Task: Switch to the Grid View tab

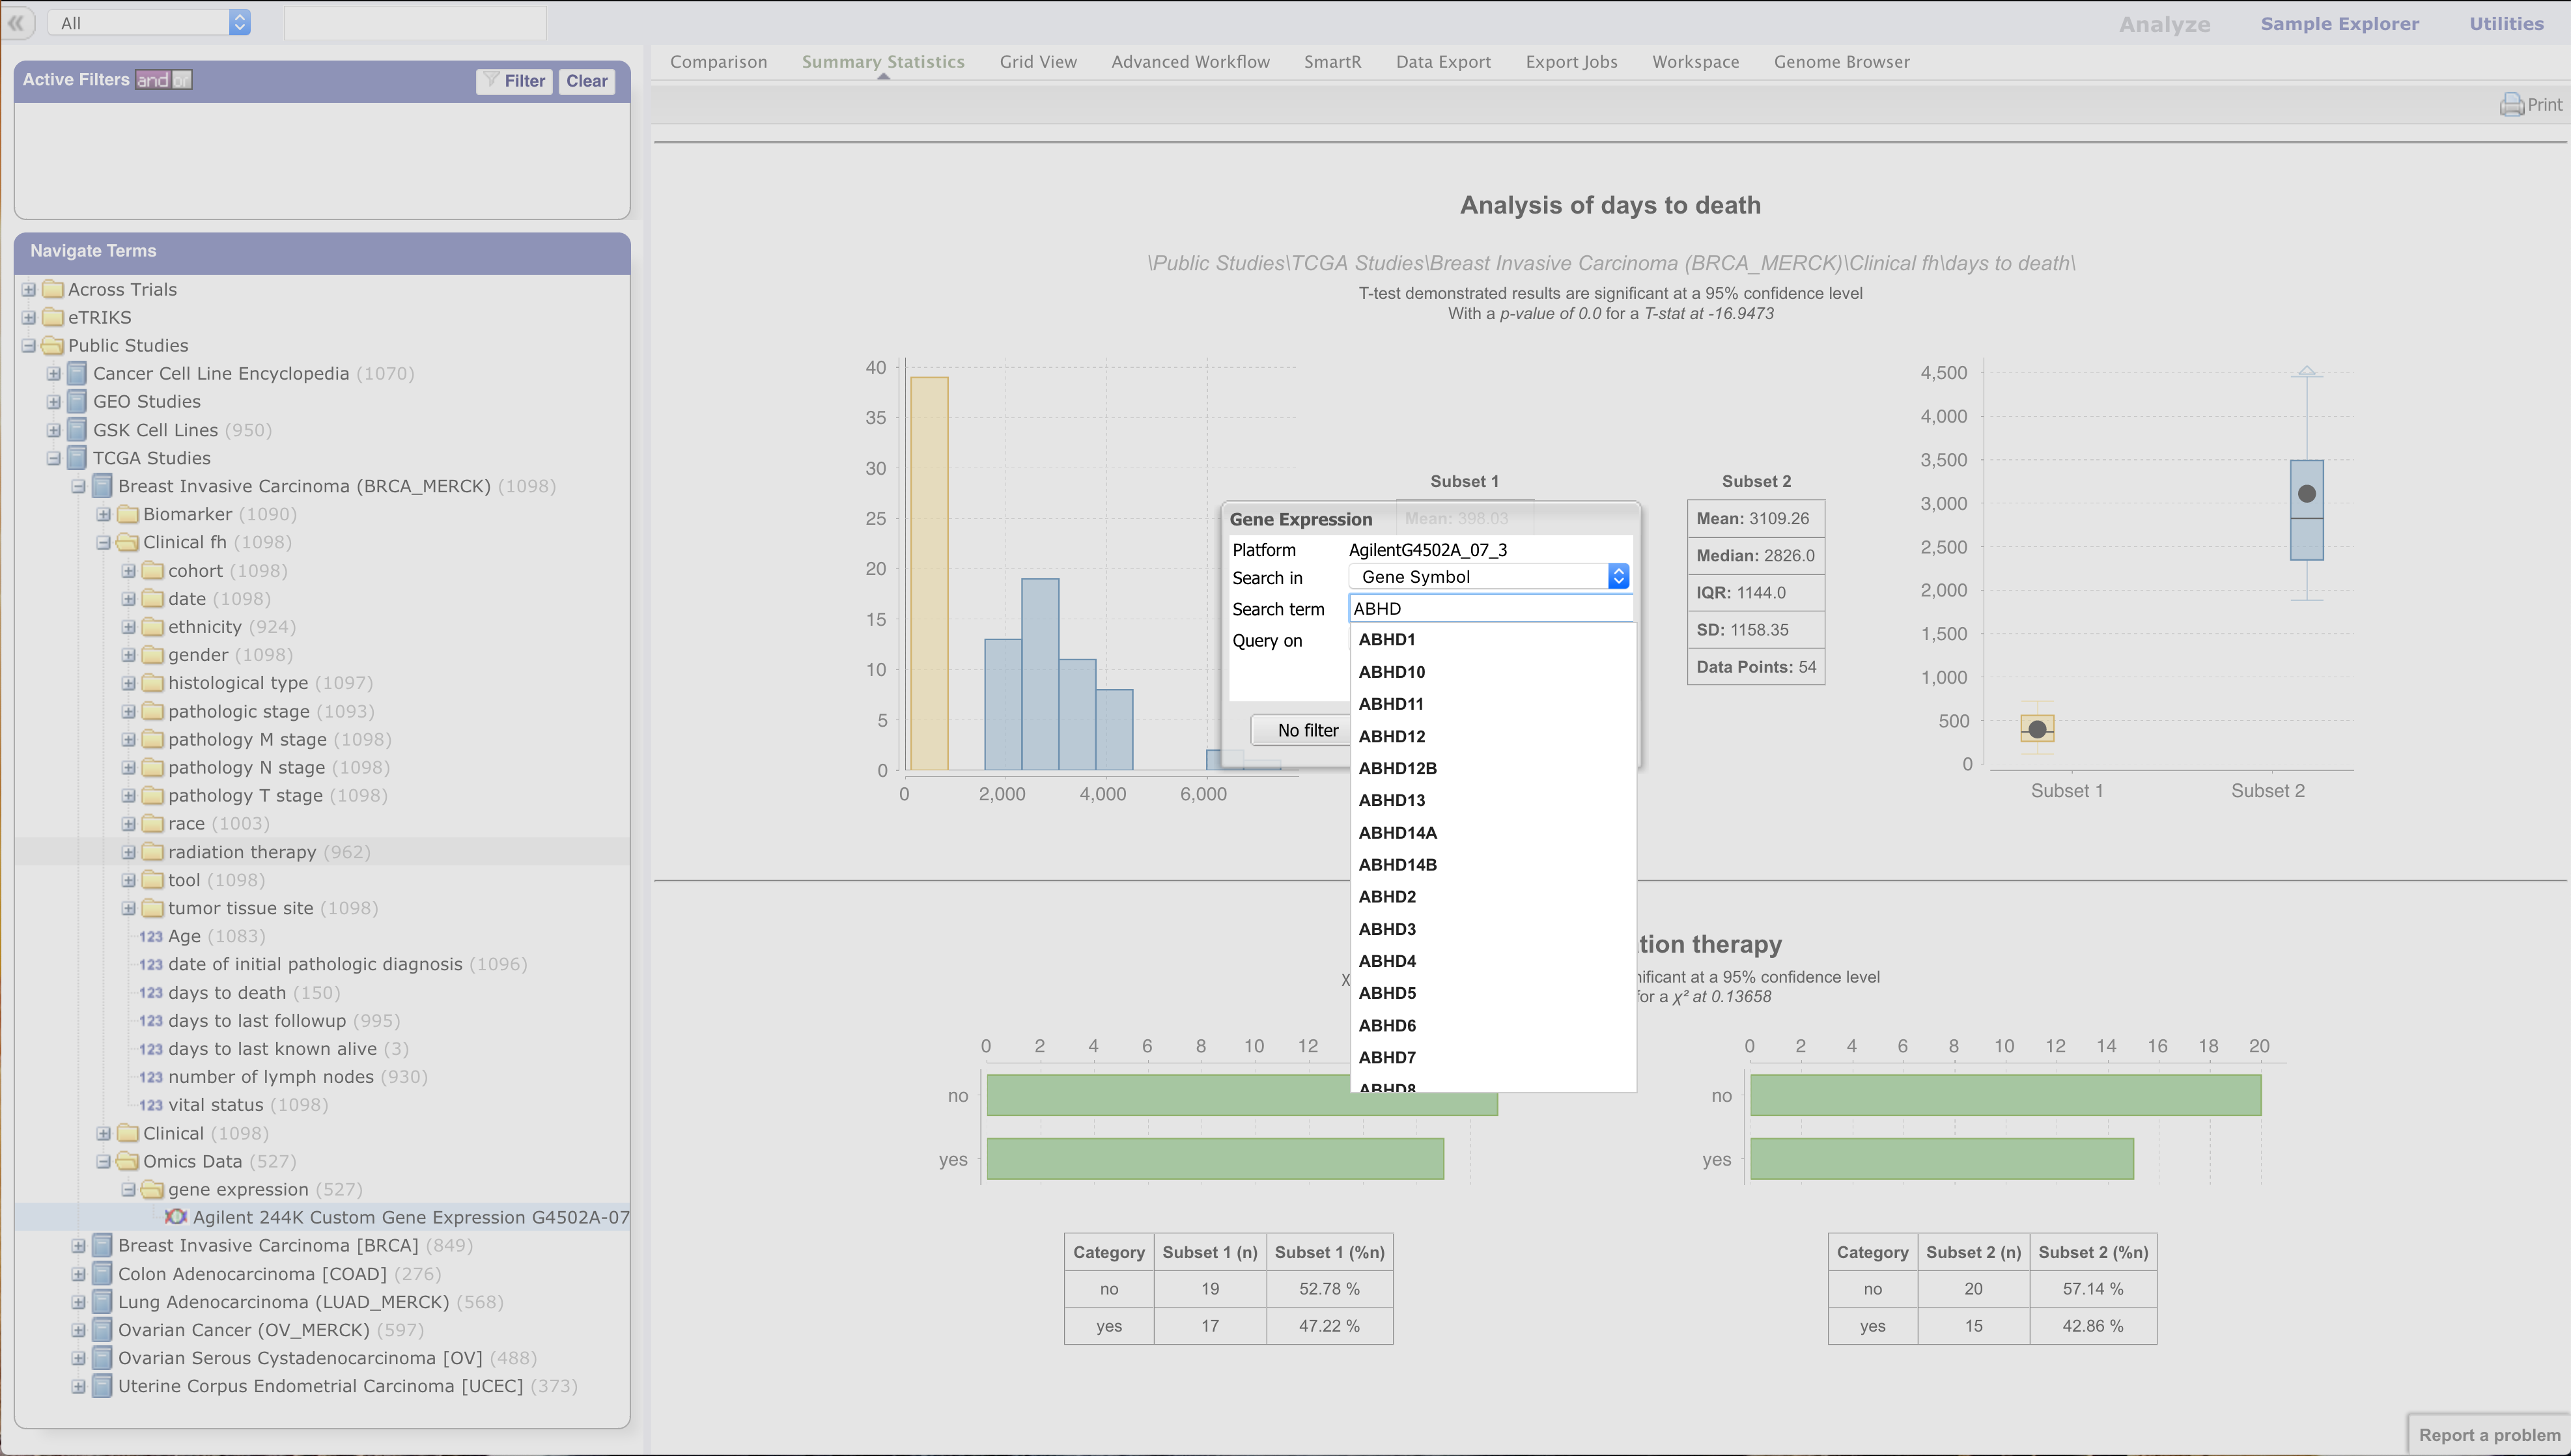Action: [1037, 62]
